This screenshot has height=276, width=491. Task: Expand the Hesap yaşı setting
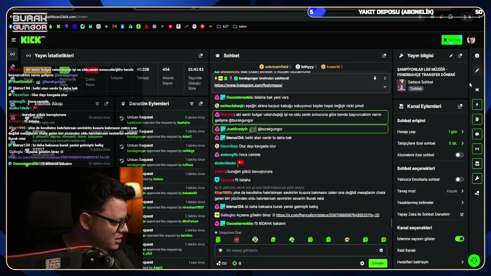pyautogui.click(x=430, y=132)
